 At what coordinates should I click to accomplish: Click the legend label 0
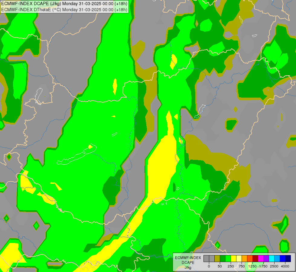pyautogui.click(x=209, y=266)
